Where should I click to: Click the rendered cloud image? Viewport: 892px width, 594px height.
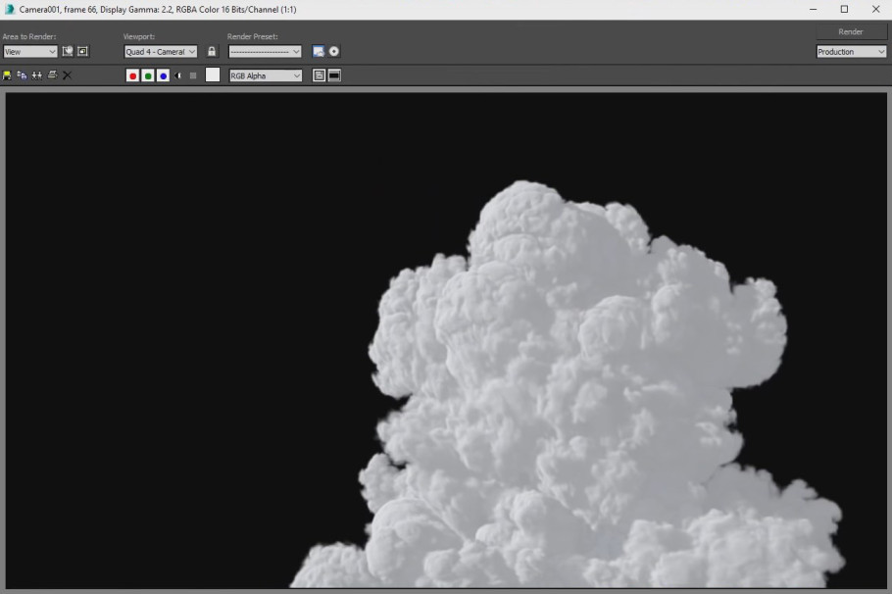coord(446,340)
